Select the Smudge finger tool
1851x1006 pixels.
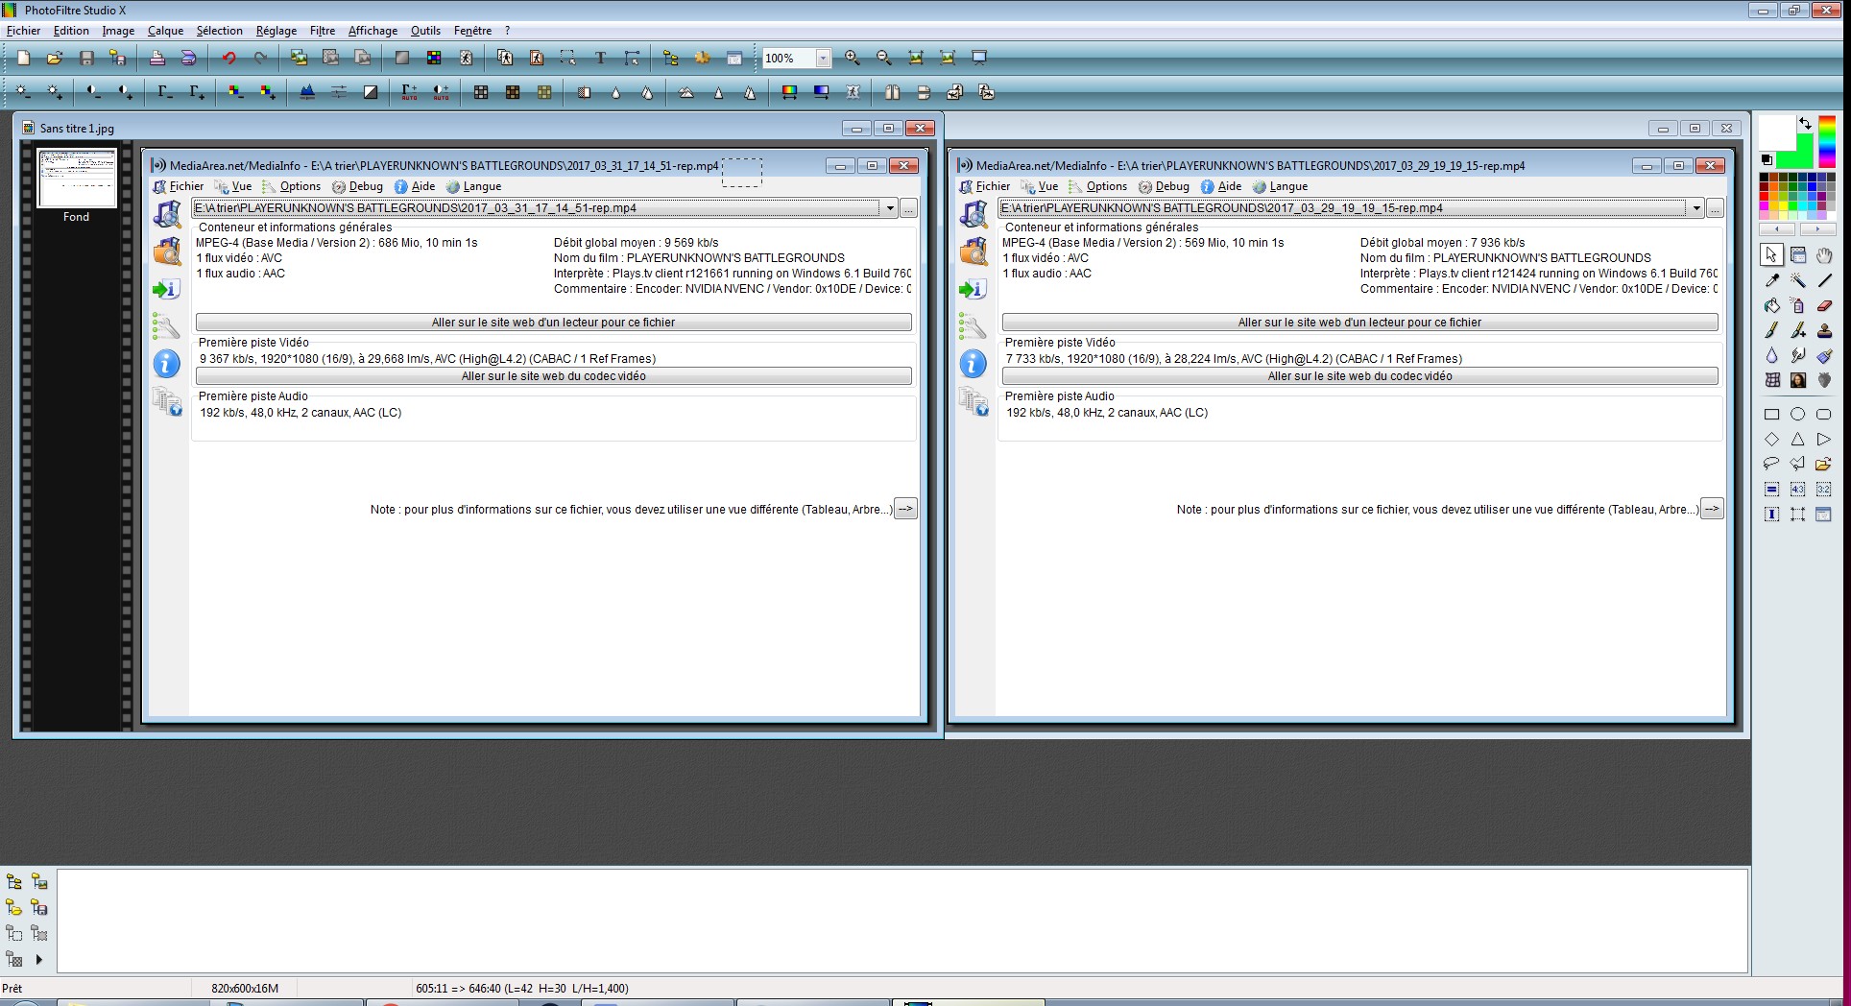[x=1797, y=355]
